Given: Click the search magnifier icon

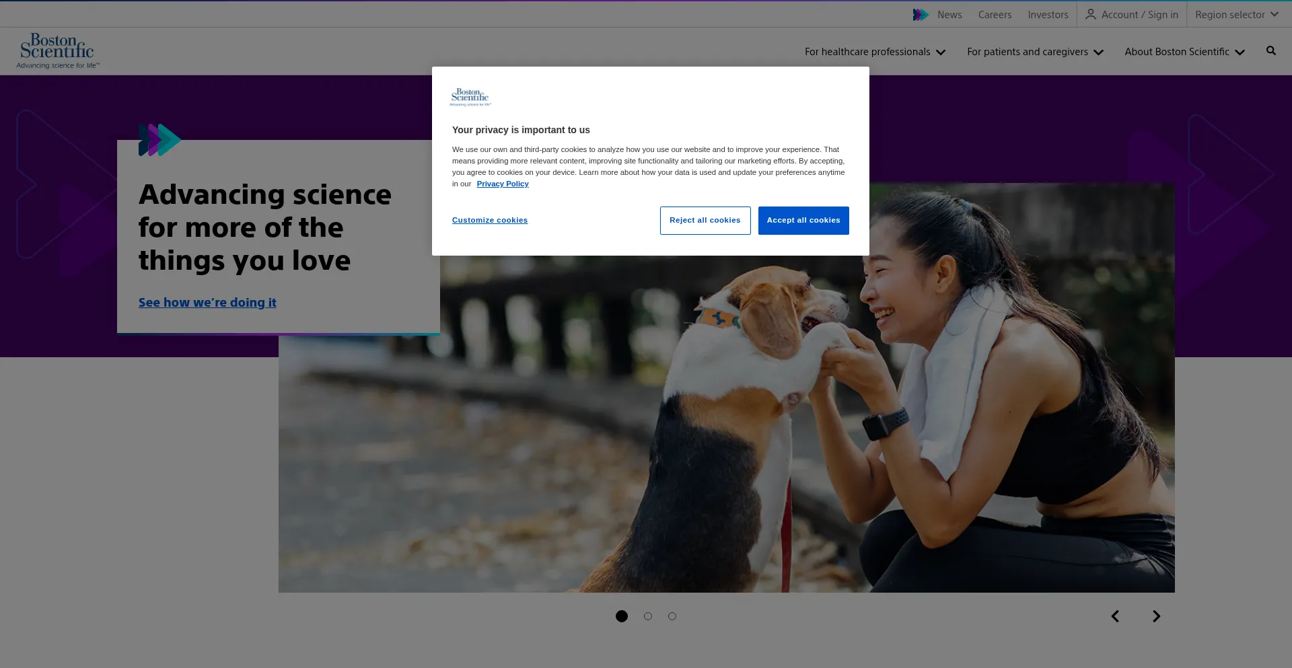Looking at the screenshot, I should [x=1270, y=51].
